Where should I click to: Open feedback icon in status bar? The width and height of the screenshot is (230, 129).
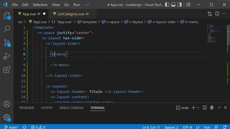216,127
